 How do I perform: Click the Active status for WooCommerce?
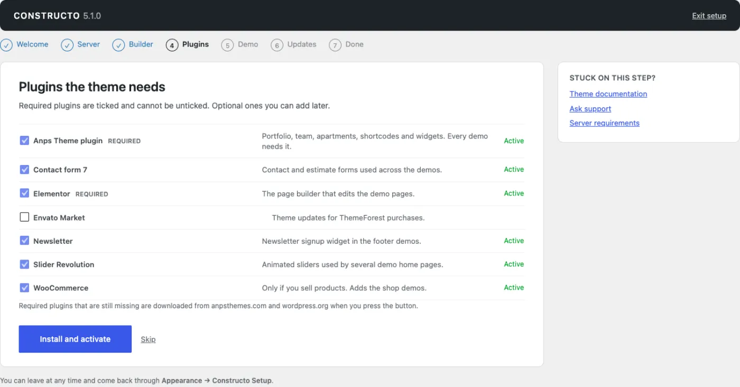514,288
